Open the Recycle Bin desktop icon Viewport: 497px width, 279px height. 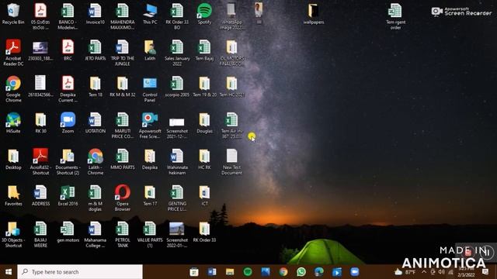point(13,14)
